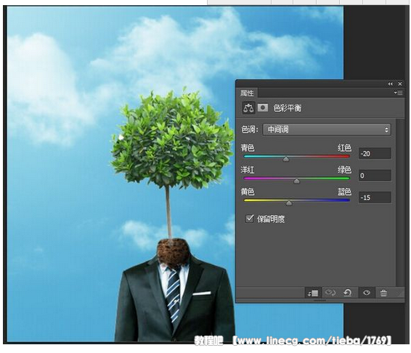411x353 pixels.
Task: Open the Properties panel flyout menu
Action: pyautogui.click(x=398, y=93)
